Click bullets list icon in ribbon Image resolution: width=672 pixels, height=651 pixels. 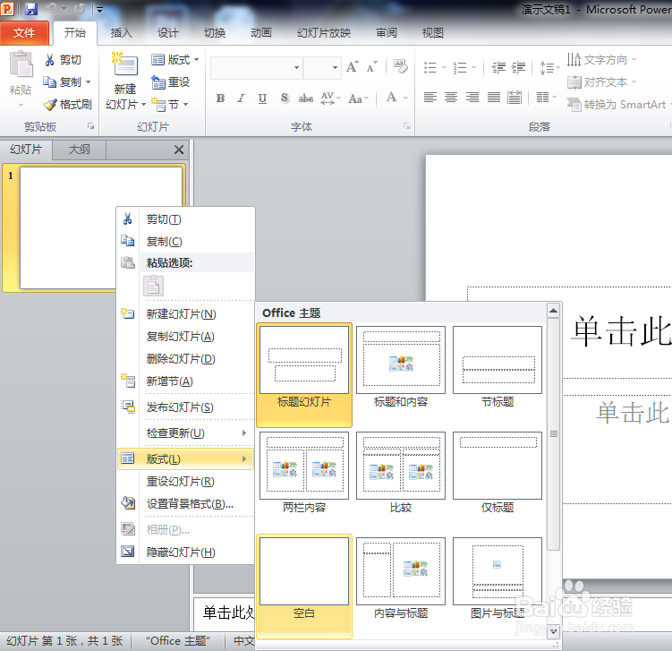click(x=430, y=67)
